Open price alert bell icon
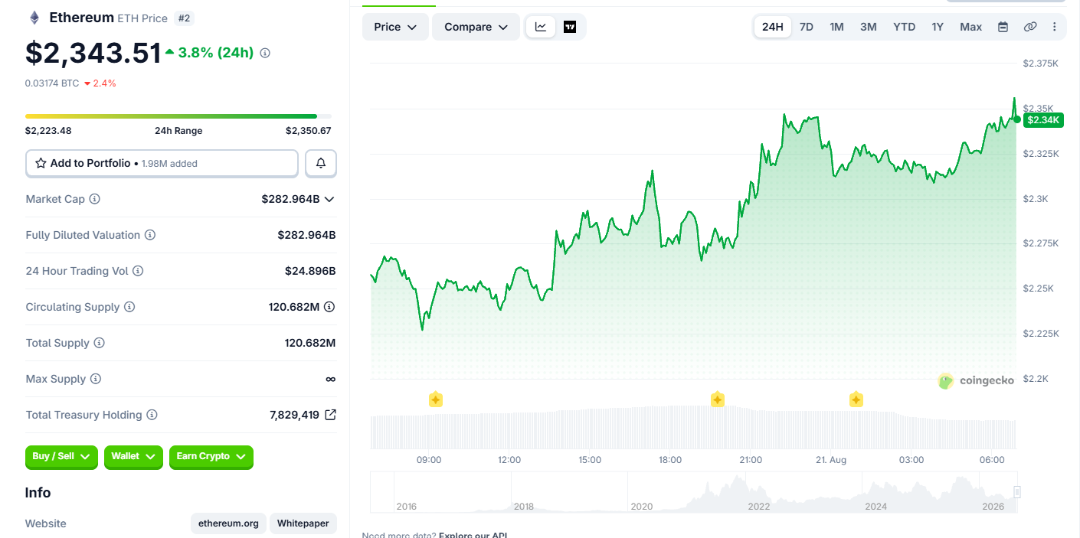 (x=321, y=163)
